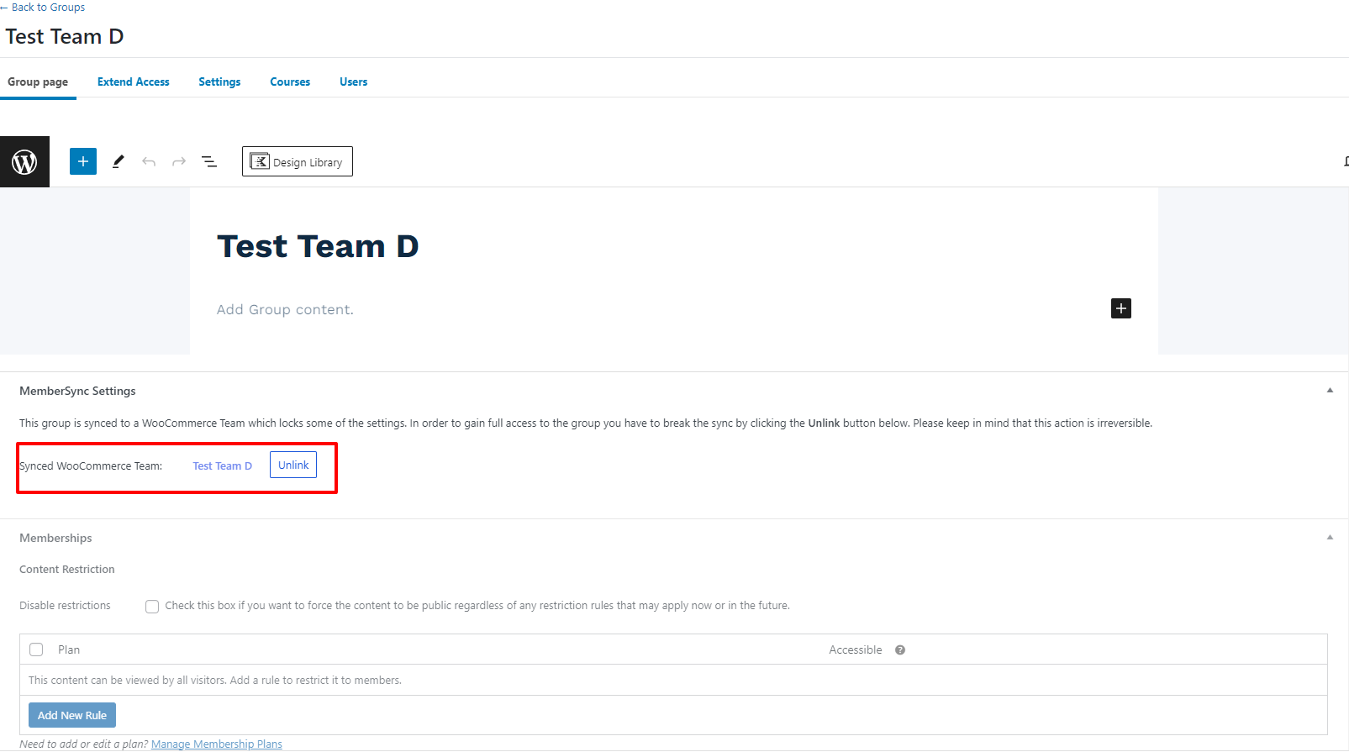
Task: Click the MemberSync Settings heading
Action: pos(77,391)
